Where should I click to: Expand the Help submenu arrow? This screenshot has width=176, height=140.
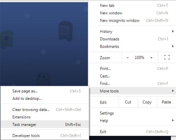coord(173,120)
